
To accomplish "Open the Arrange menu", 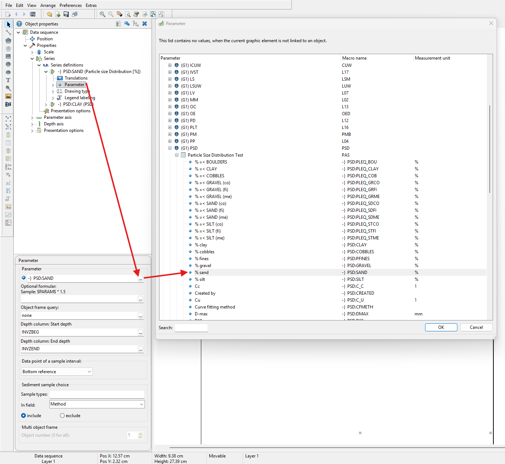I will 48,5.
